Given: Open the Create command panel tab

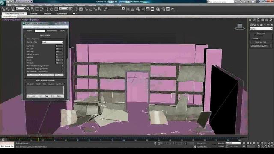Looking at the screenshot, I should click(250, 20).
